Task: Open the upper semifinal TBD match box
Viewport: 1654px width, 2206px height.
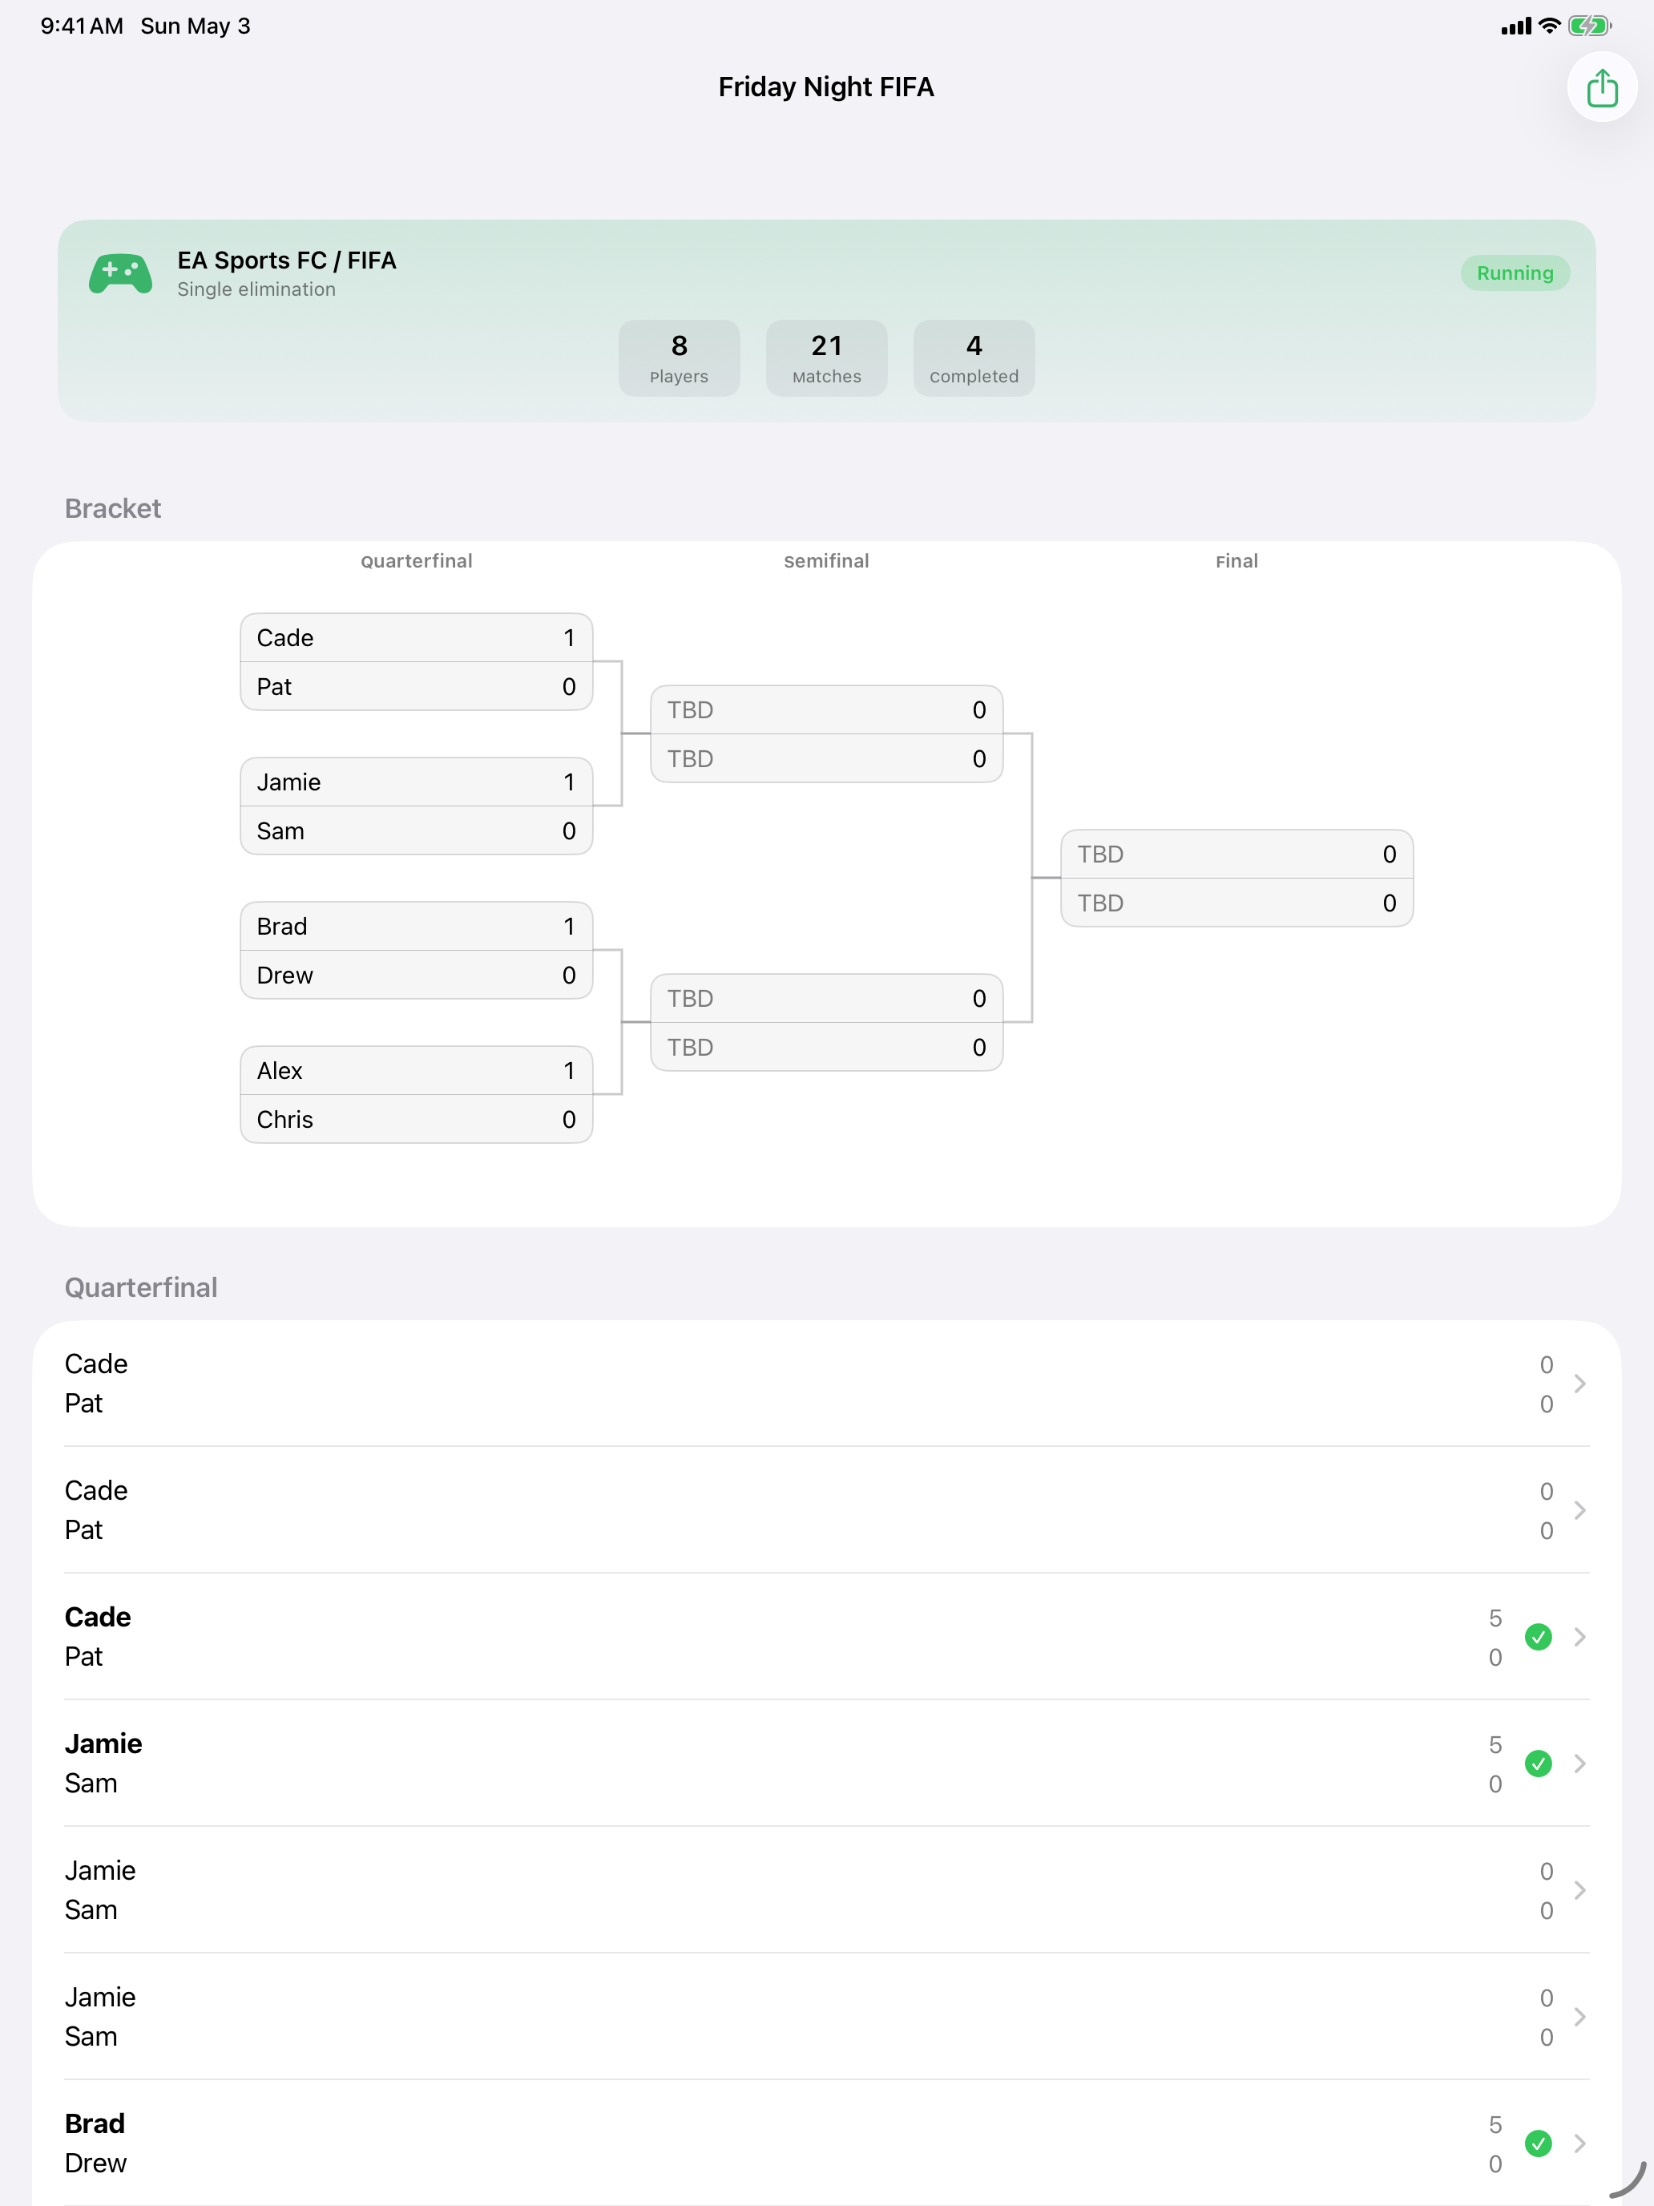Action: click(x=826, y=734)
